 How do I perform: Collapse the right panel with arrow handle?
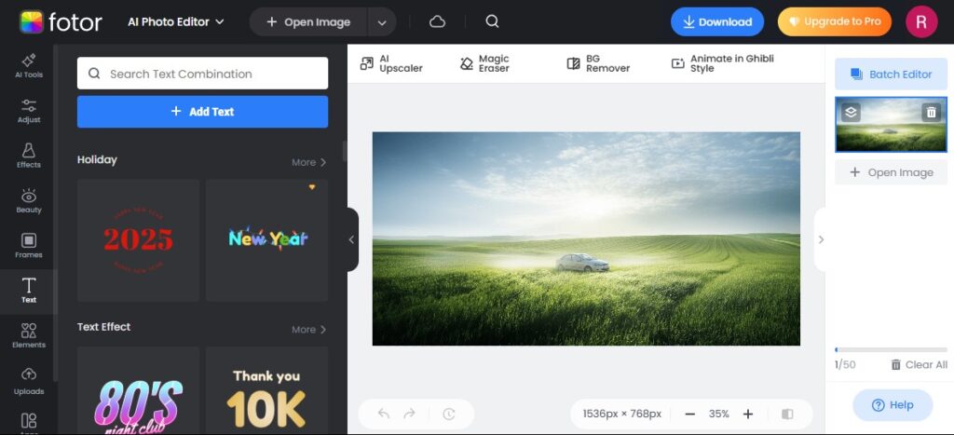820,239
